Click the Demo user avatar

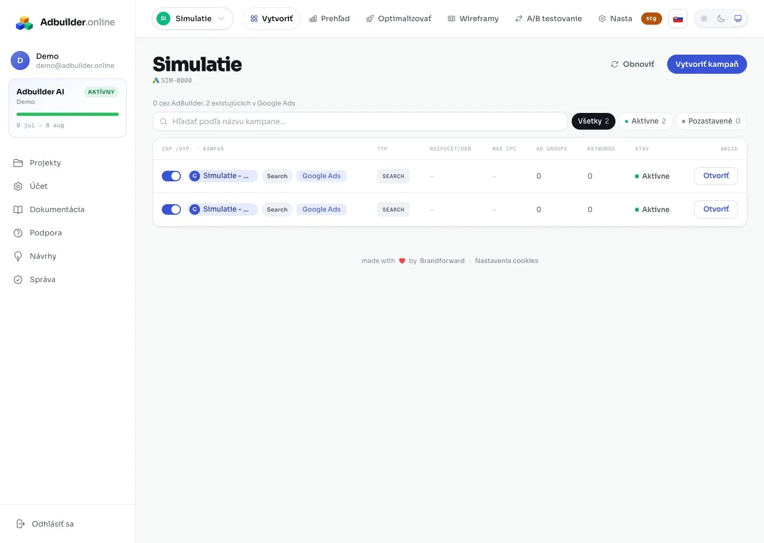(x=20, y=60)
